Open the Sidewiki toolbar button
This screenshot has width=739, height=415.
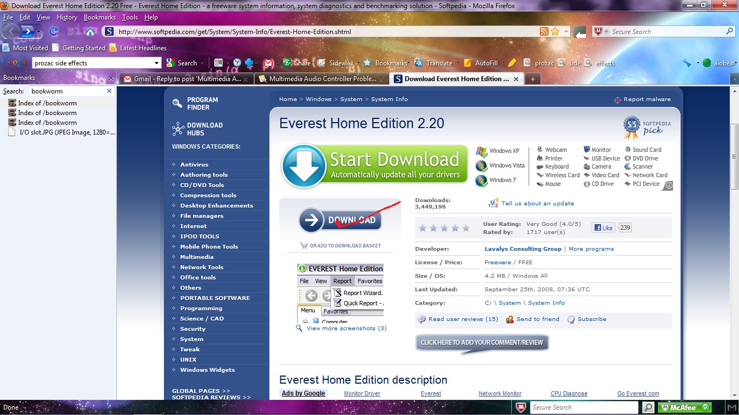335,63
